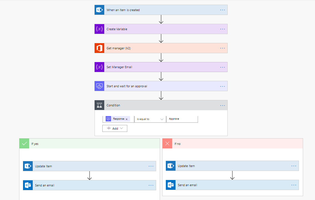This screenshot has width=315, height=200.
Task: Click the 'If yes' branch header
Action: (90, 144)
